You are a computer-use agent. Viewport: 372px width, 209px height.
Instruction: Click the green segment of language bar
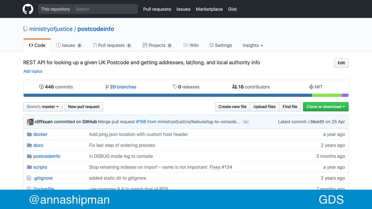327,95
